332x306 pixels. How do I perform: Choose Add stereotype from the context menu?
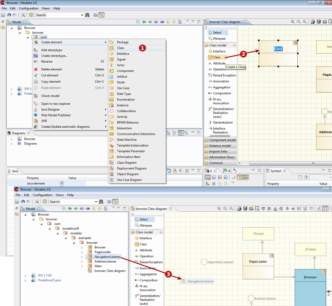tap(52, 50)
